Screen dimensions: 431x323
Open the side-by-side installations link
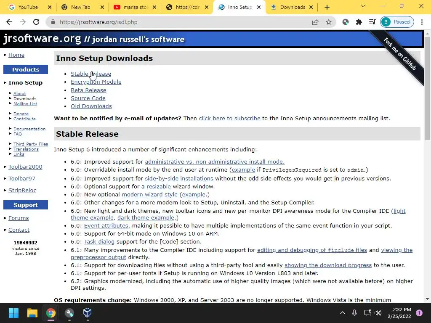pyautogui.click(x=179, y=178)
